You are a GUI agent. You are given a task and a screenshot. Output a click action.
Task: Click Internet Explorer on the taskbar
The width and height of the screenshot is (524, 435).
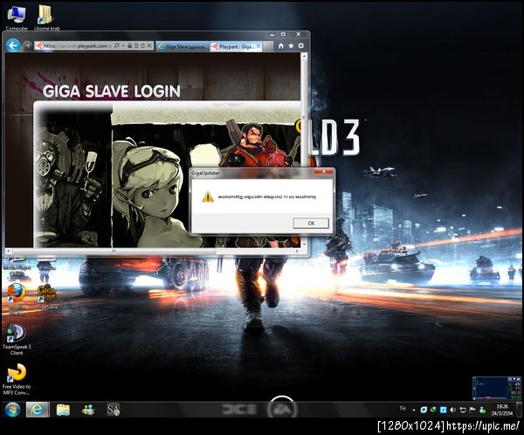(38, 410)
